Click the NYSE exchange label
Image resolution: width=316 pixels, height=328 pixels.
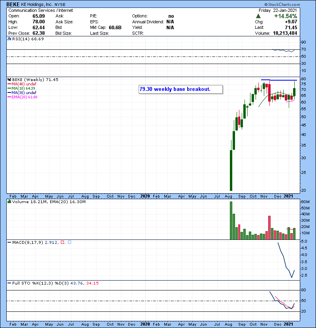[60, 5]
